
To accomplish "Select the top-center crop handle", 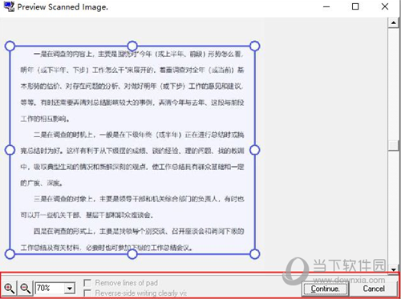I will [x=132, y=46].
